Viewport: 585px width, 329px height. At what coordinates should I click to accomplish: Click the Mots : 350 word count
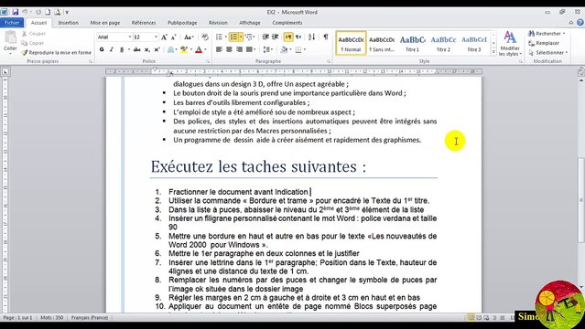point(51,317)
